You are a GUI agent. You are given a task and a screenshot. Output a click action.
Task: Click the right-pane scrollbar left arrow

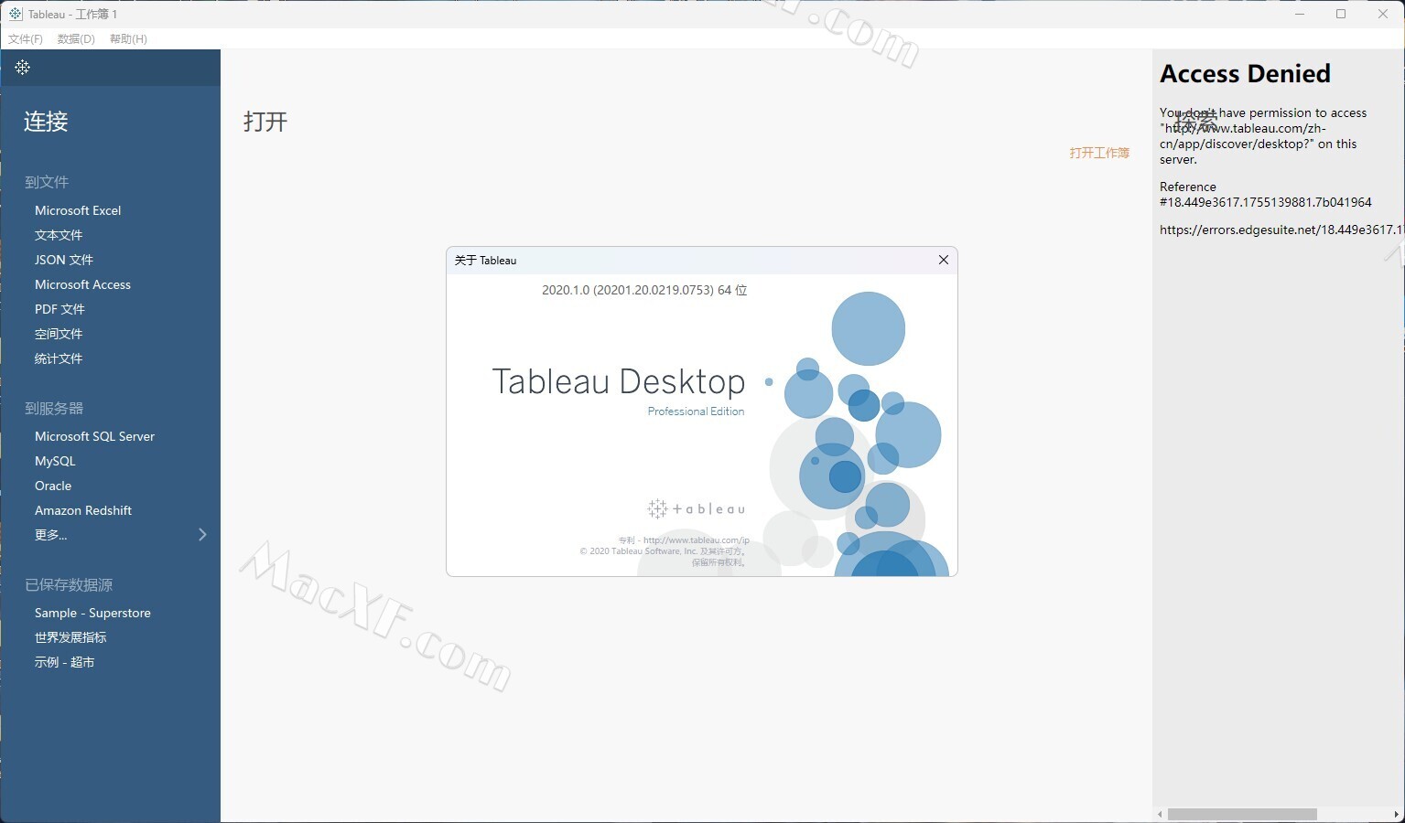click(1161, 814)
